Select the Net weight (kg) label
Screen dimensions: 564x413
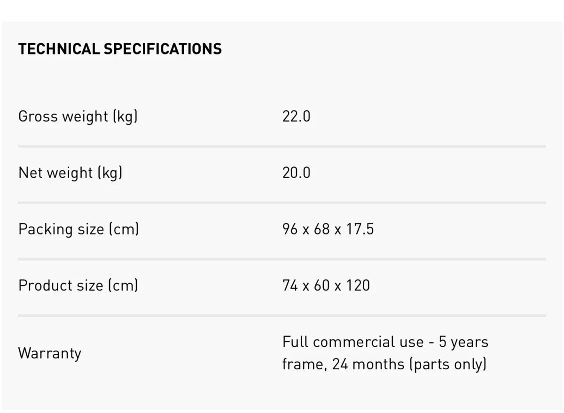[x=70, y=172]
